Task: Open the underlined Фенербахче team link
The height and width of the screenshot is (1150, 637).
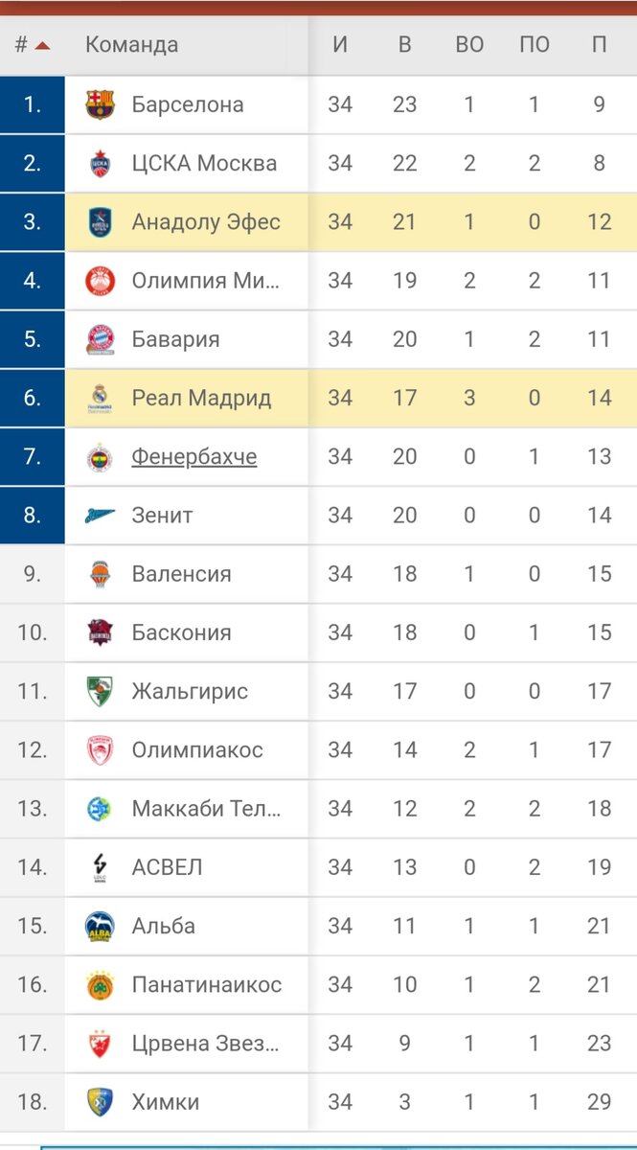Action: (194, 456)
